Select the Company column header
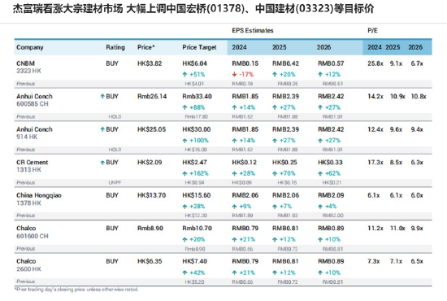The width and height of the screenshot is (447, 301). coord(30,47)
